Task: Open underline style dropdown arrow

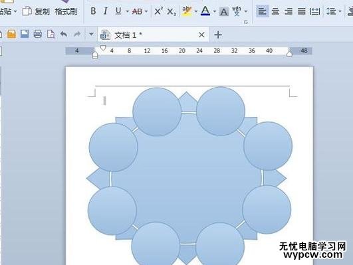Action: pyautogui.click(x=127, y=11)
